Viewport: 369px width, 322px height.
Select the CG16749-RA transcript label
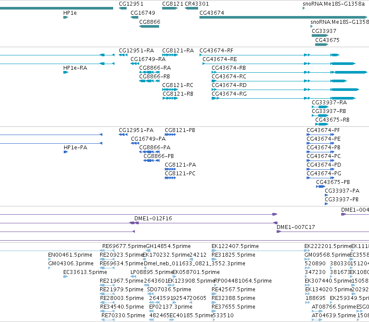(148, 59)
